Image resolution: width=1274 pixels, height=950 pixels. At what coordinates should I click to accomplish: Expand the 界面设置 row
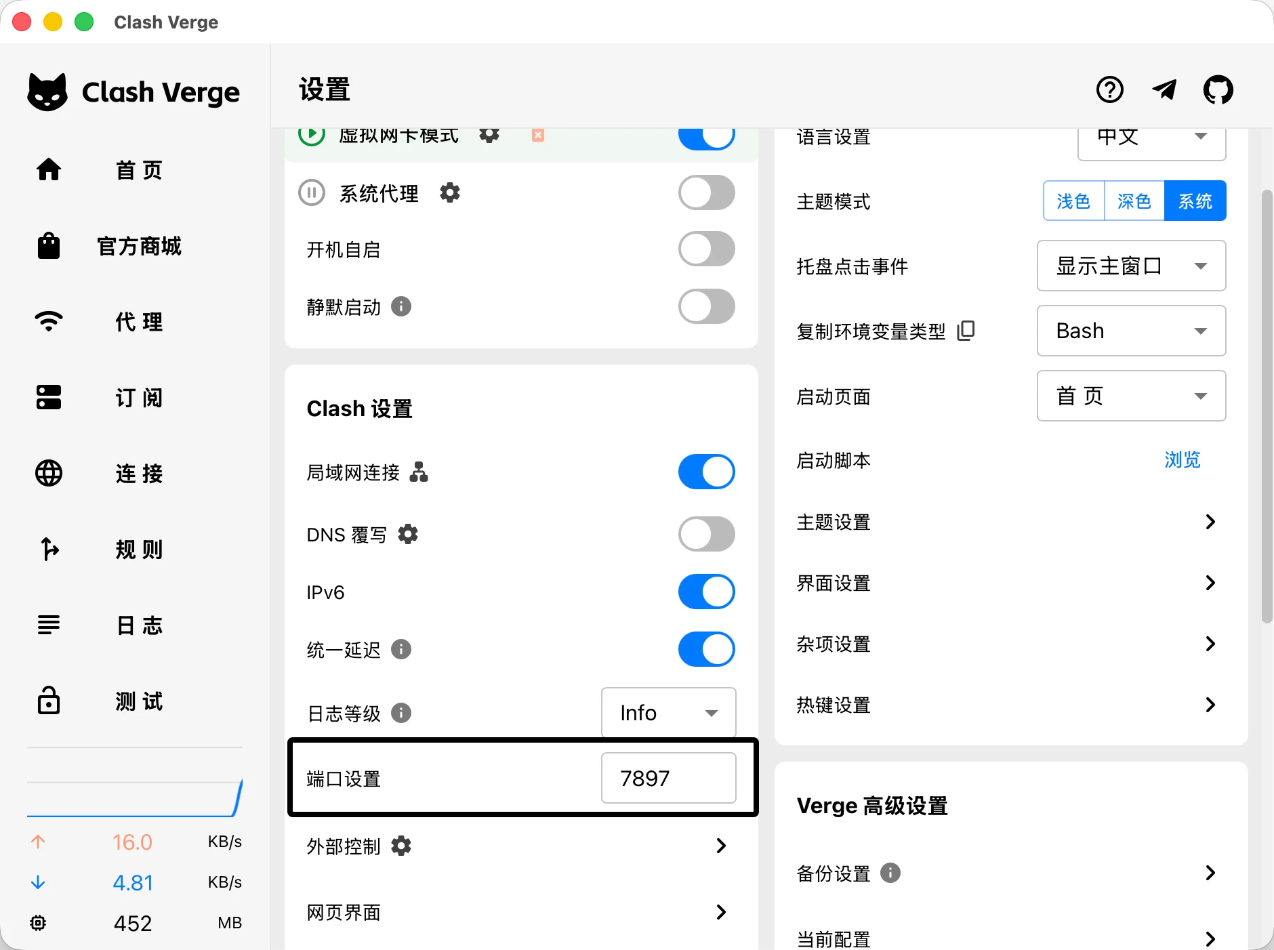pyautogui.click(x=1011, y=583)
